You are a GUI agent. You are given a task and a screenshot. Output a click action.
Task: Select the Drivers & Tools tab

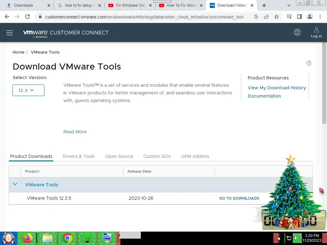pos(79,156)
